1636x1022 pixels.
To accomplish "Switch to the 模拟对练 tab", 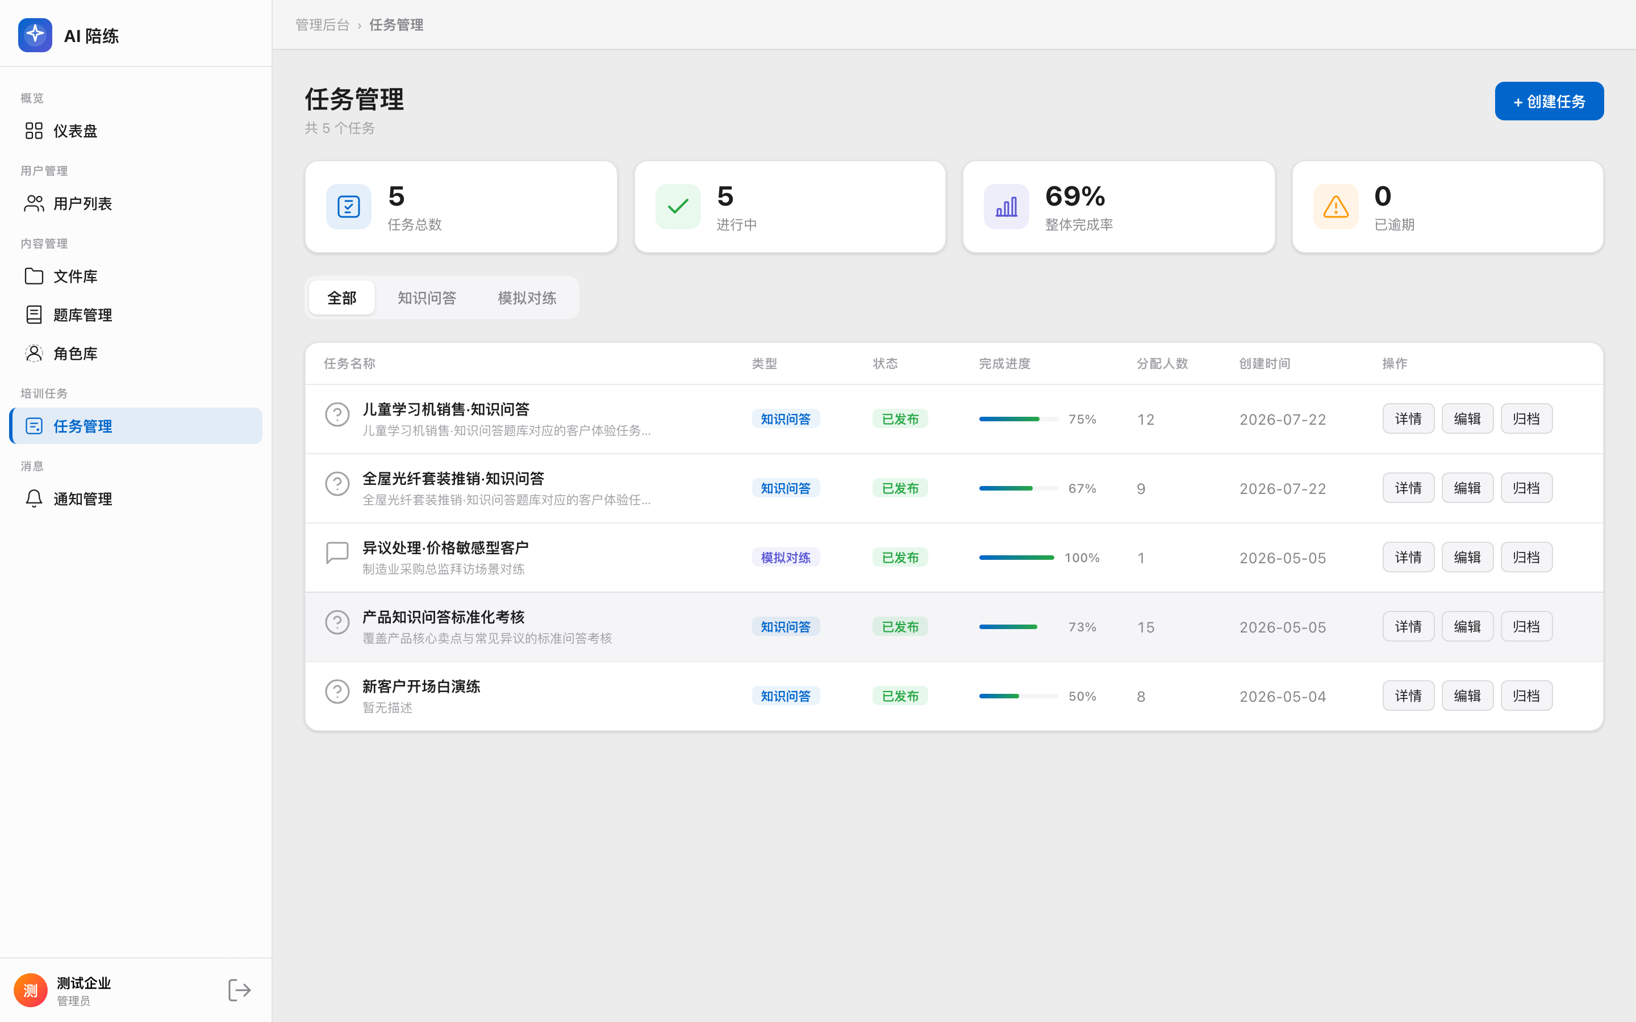I will (x=527, y=298).
